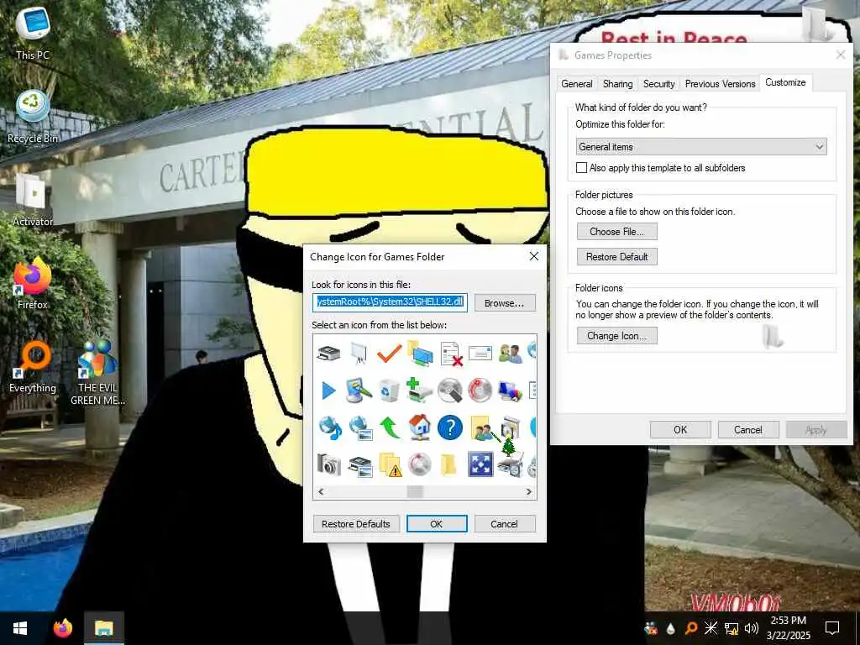Screen dimensions: 860x645
Task: Select the Recycle Bin desktop icon
Action: pos(33,116)
